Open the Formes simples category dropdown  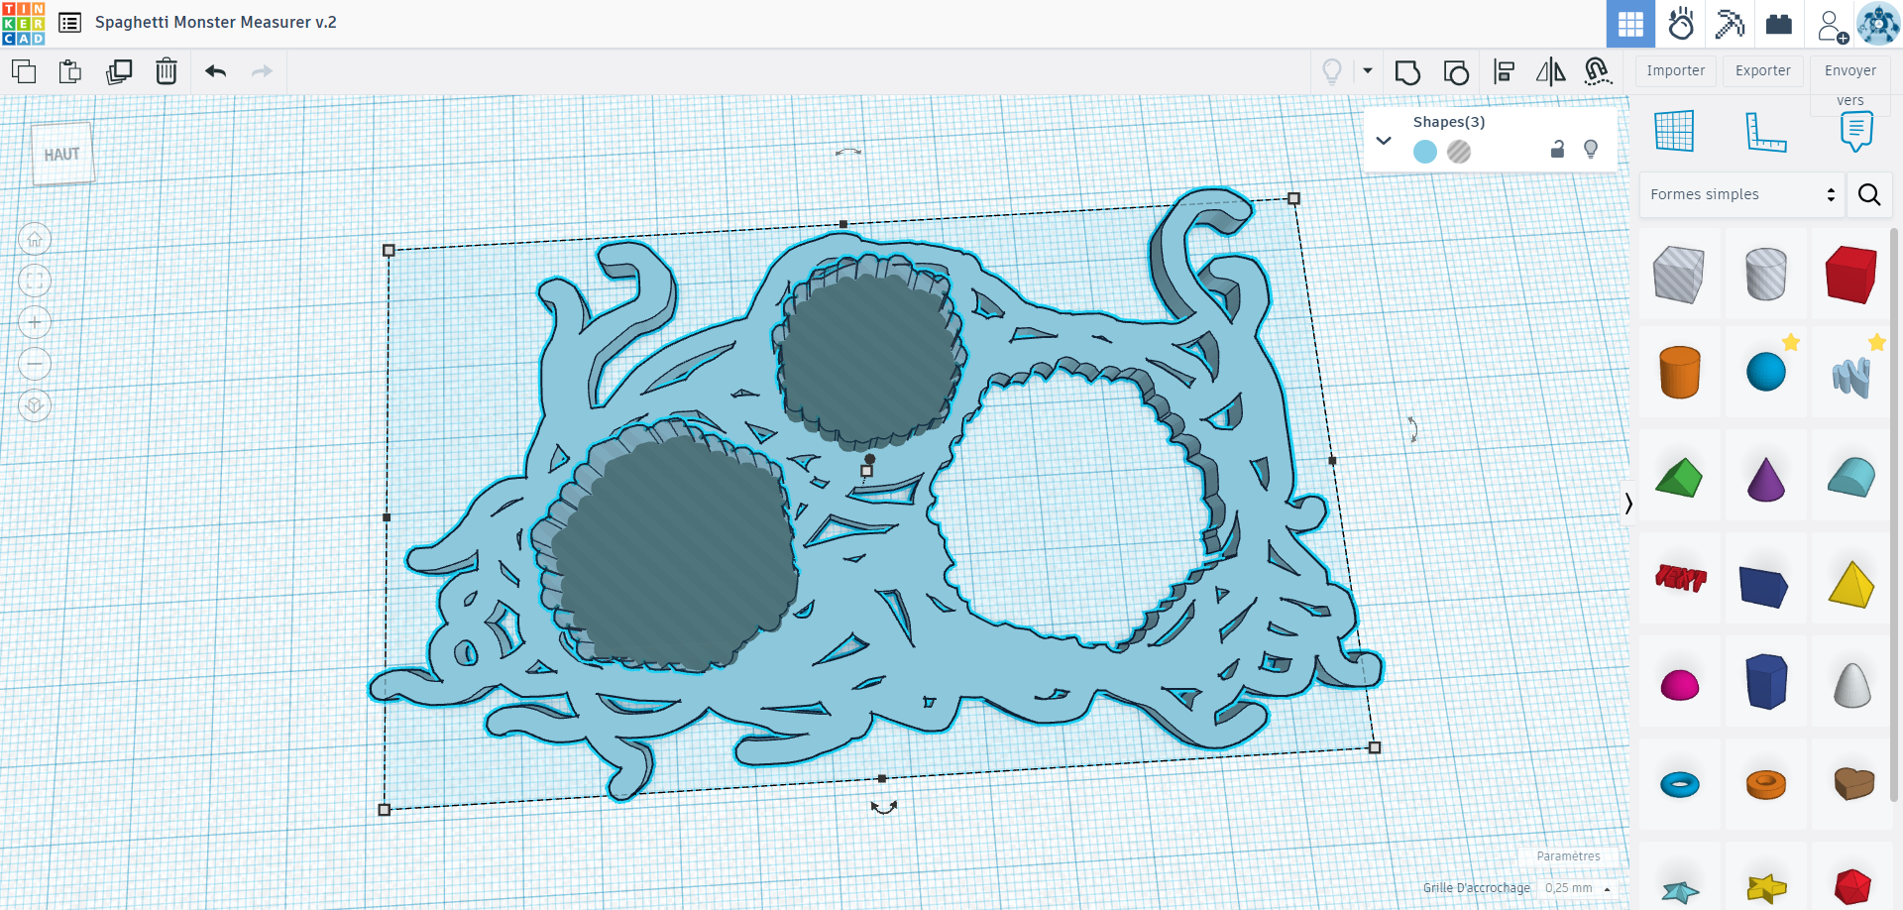point(1742,194)
